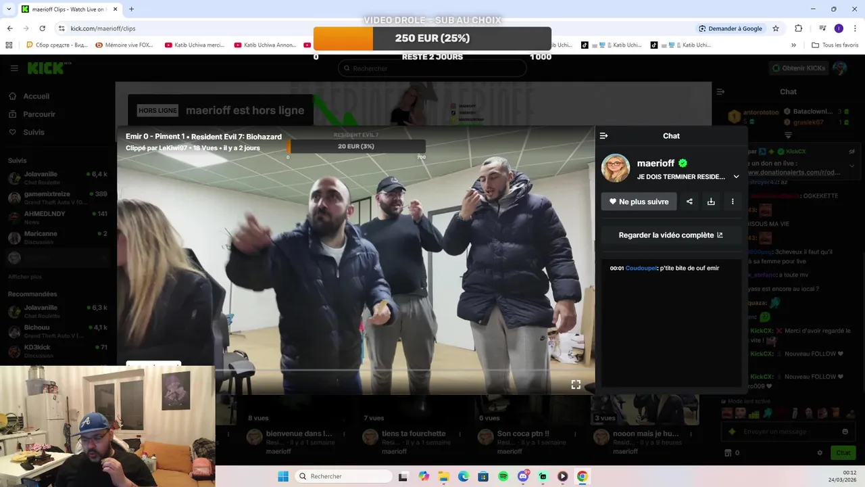Screen dimensions: 865x487
Task: Open Jolavanille in followed channels list
Action: pyautogui.click(x=57, y=177)
